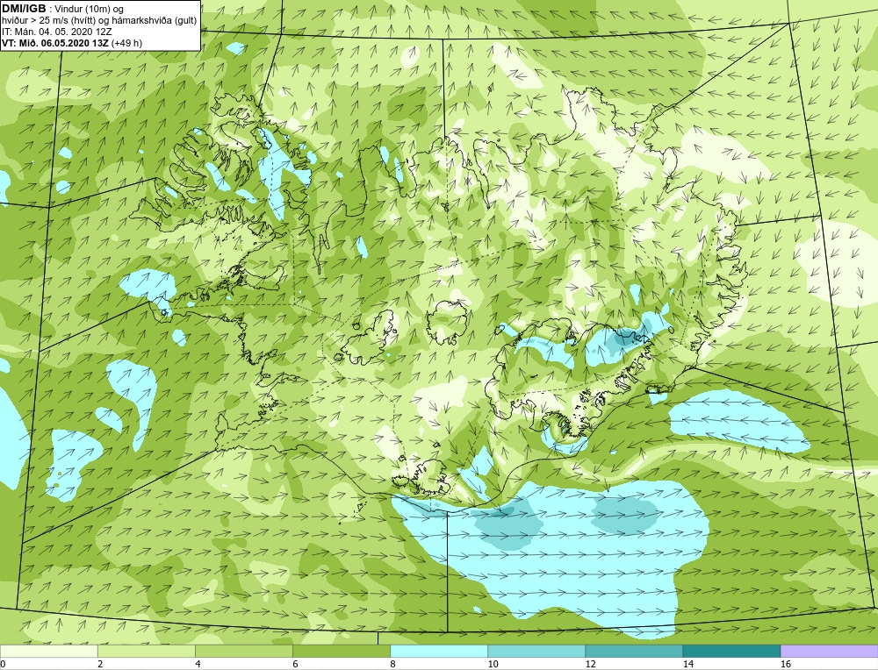
Task: Click legend scale label 4
Action: [x=198, y=664]
